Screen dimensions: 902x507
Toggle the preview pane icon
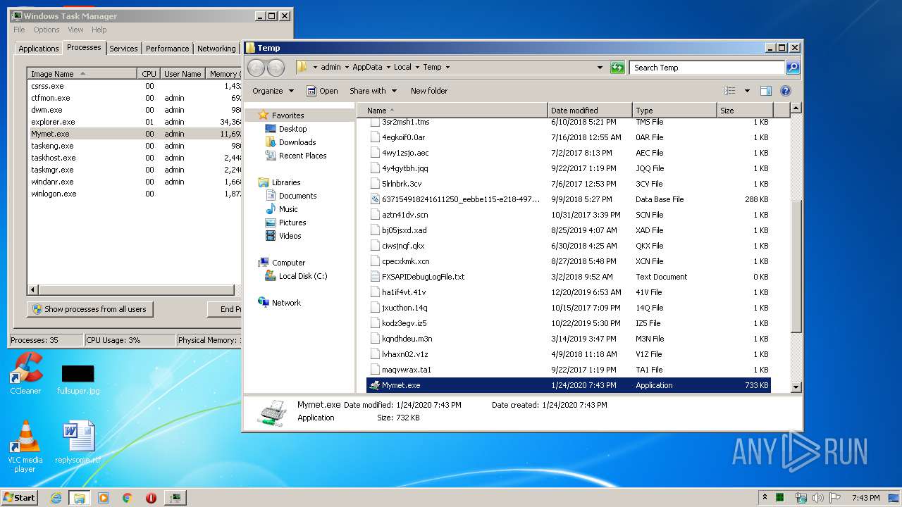coord(766,91)
